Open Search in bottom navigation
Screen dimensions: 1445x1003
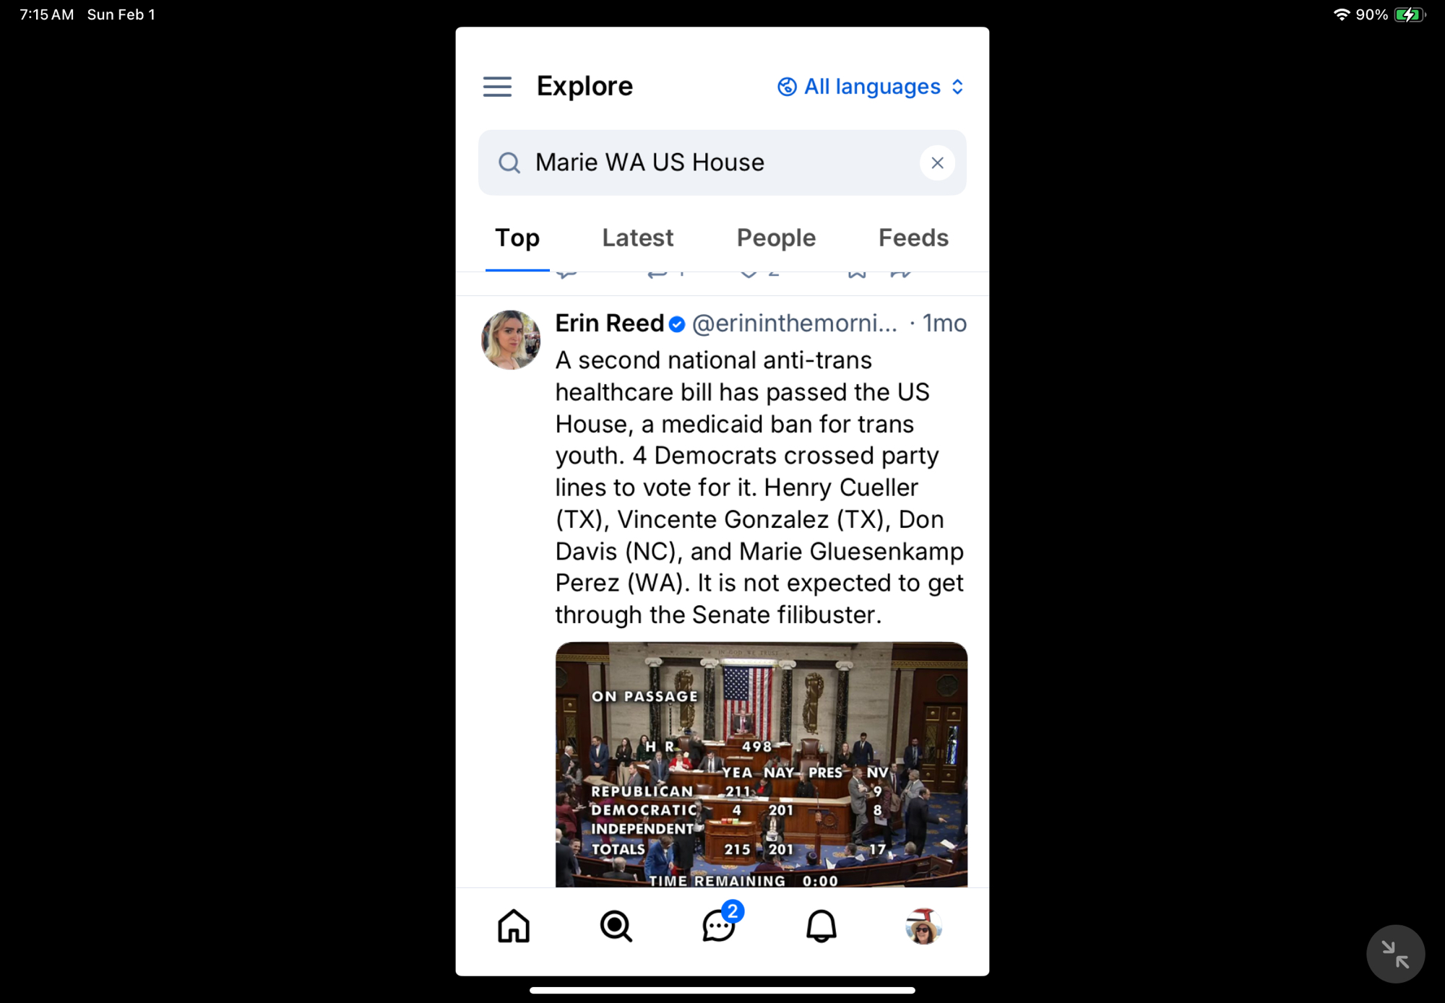tap(616, 926)
